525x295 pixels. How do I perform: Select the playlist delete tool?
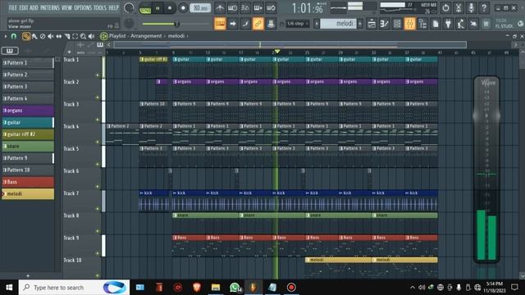point(43,36)
